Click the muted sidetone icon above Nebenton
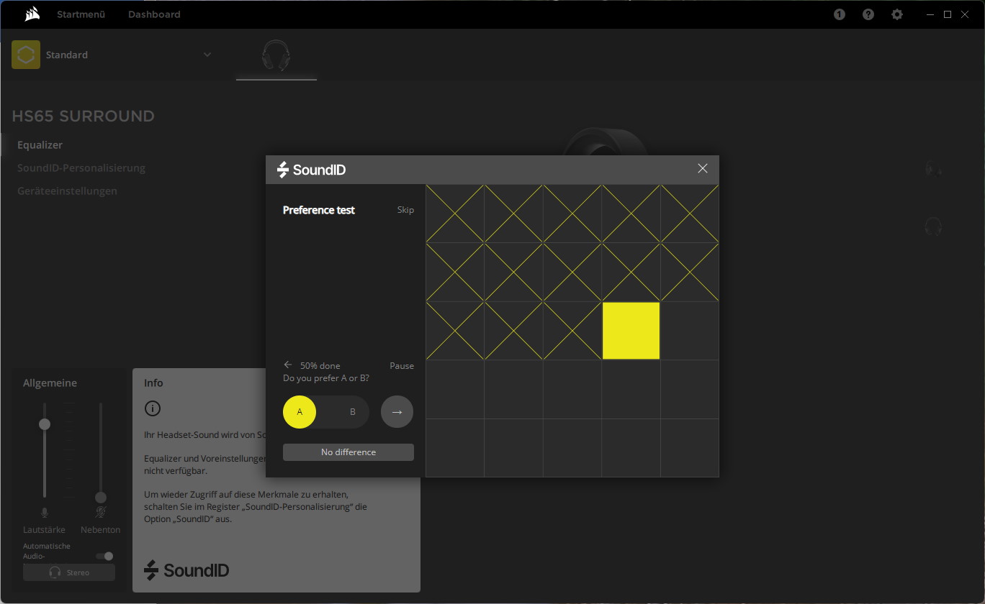This screenshot has width=985, height=604. tap(101, 512)
